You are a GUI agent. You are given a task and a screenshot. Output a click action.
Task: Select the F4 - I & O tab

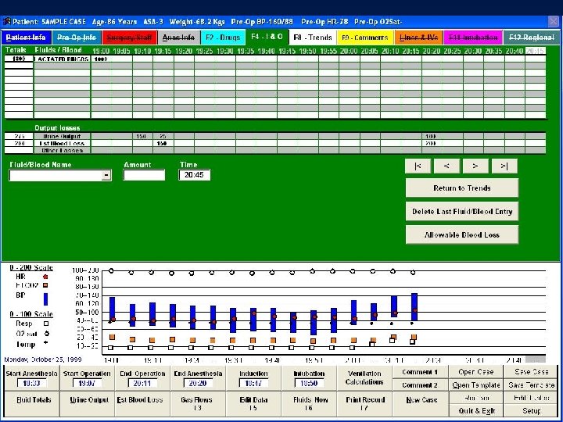[x=267, y=37]
